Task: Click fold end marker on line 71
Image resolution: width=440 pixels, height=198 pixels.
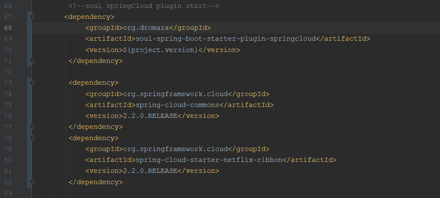Action: [32, 61]
